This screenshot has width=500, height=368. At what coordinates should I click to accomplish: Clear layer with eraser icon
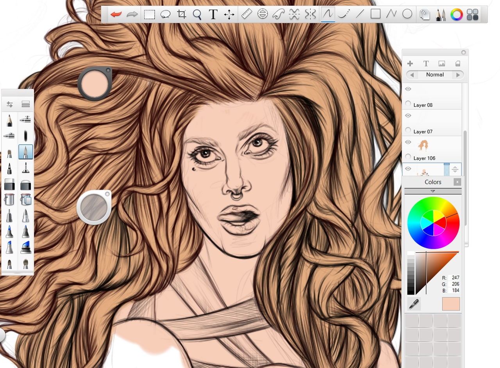[458, 63]
